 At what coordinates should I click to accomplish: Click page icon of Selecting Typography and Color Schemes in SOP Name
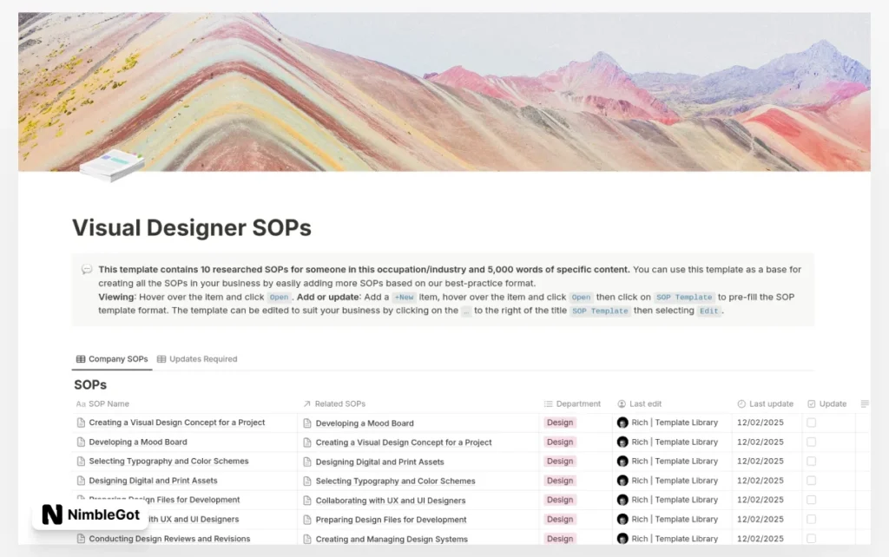(x=81, y=461)
